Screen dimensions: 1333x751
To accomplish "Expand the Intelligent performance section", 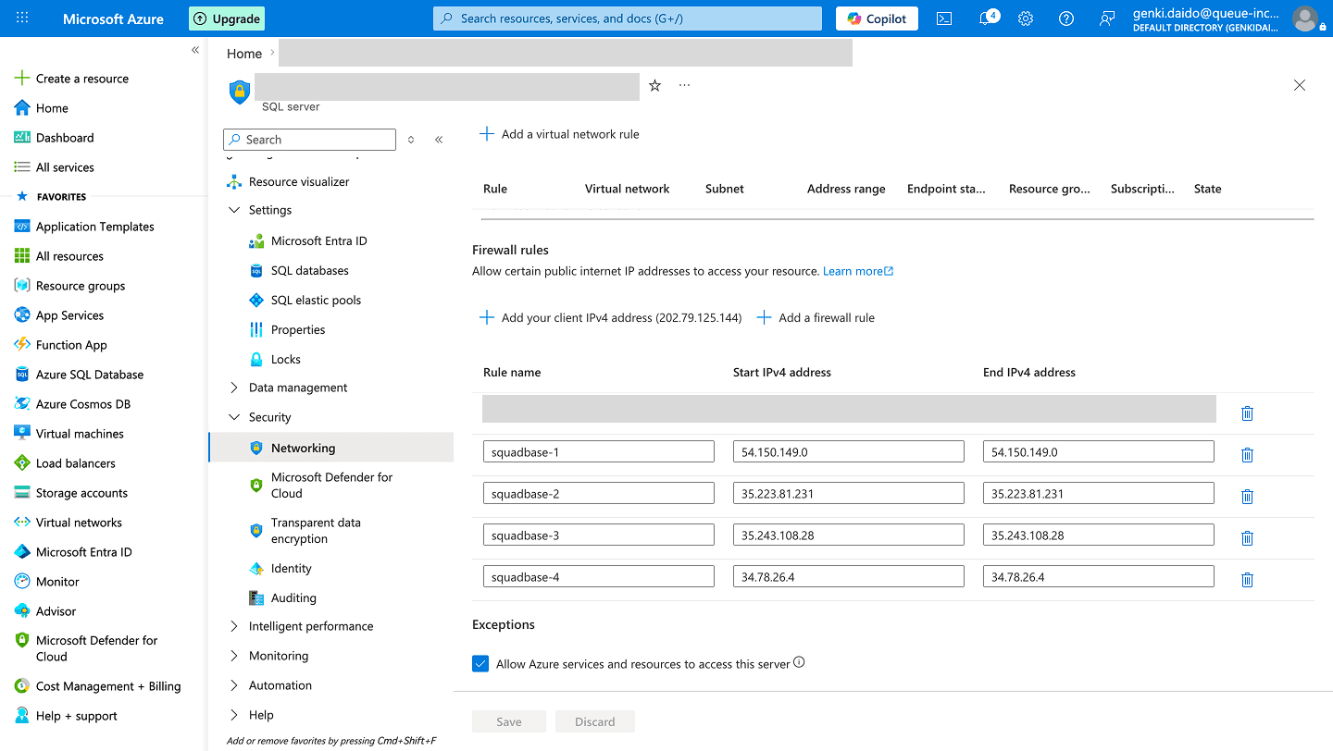I will pos(234,626).
